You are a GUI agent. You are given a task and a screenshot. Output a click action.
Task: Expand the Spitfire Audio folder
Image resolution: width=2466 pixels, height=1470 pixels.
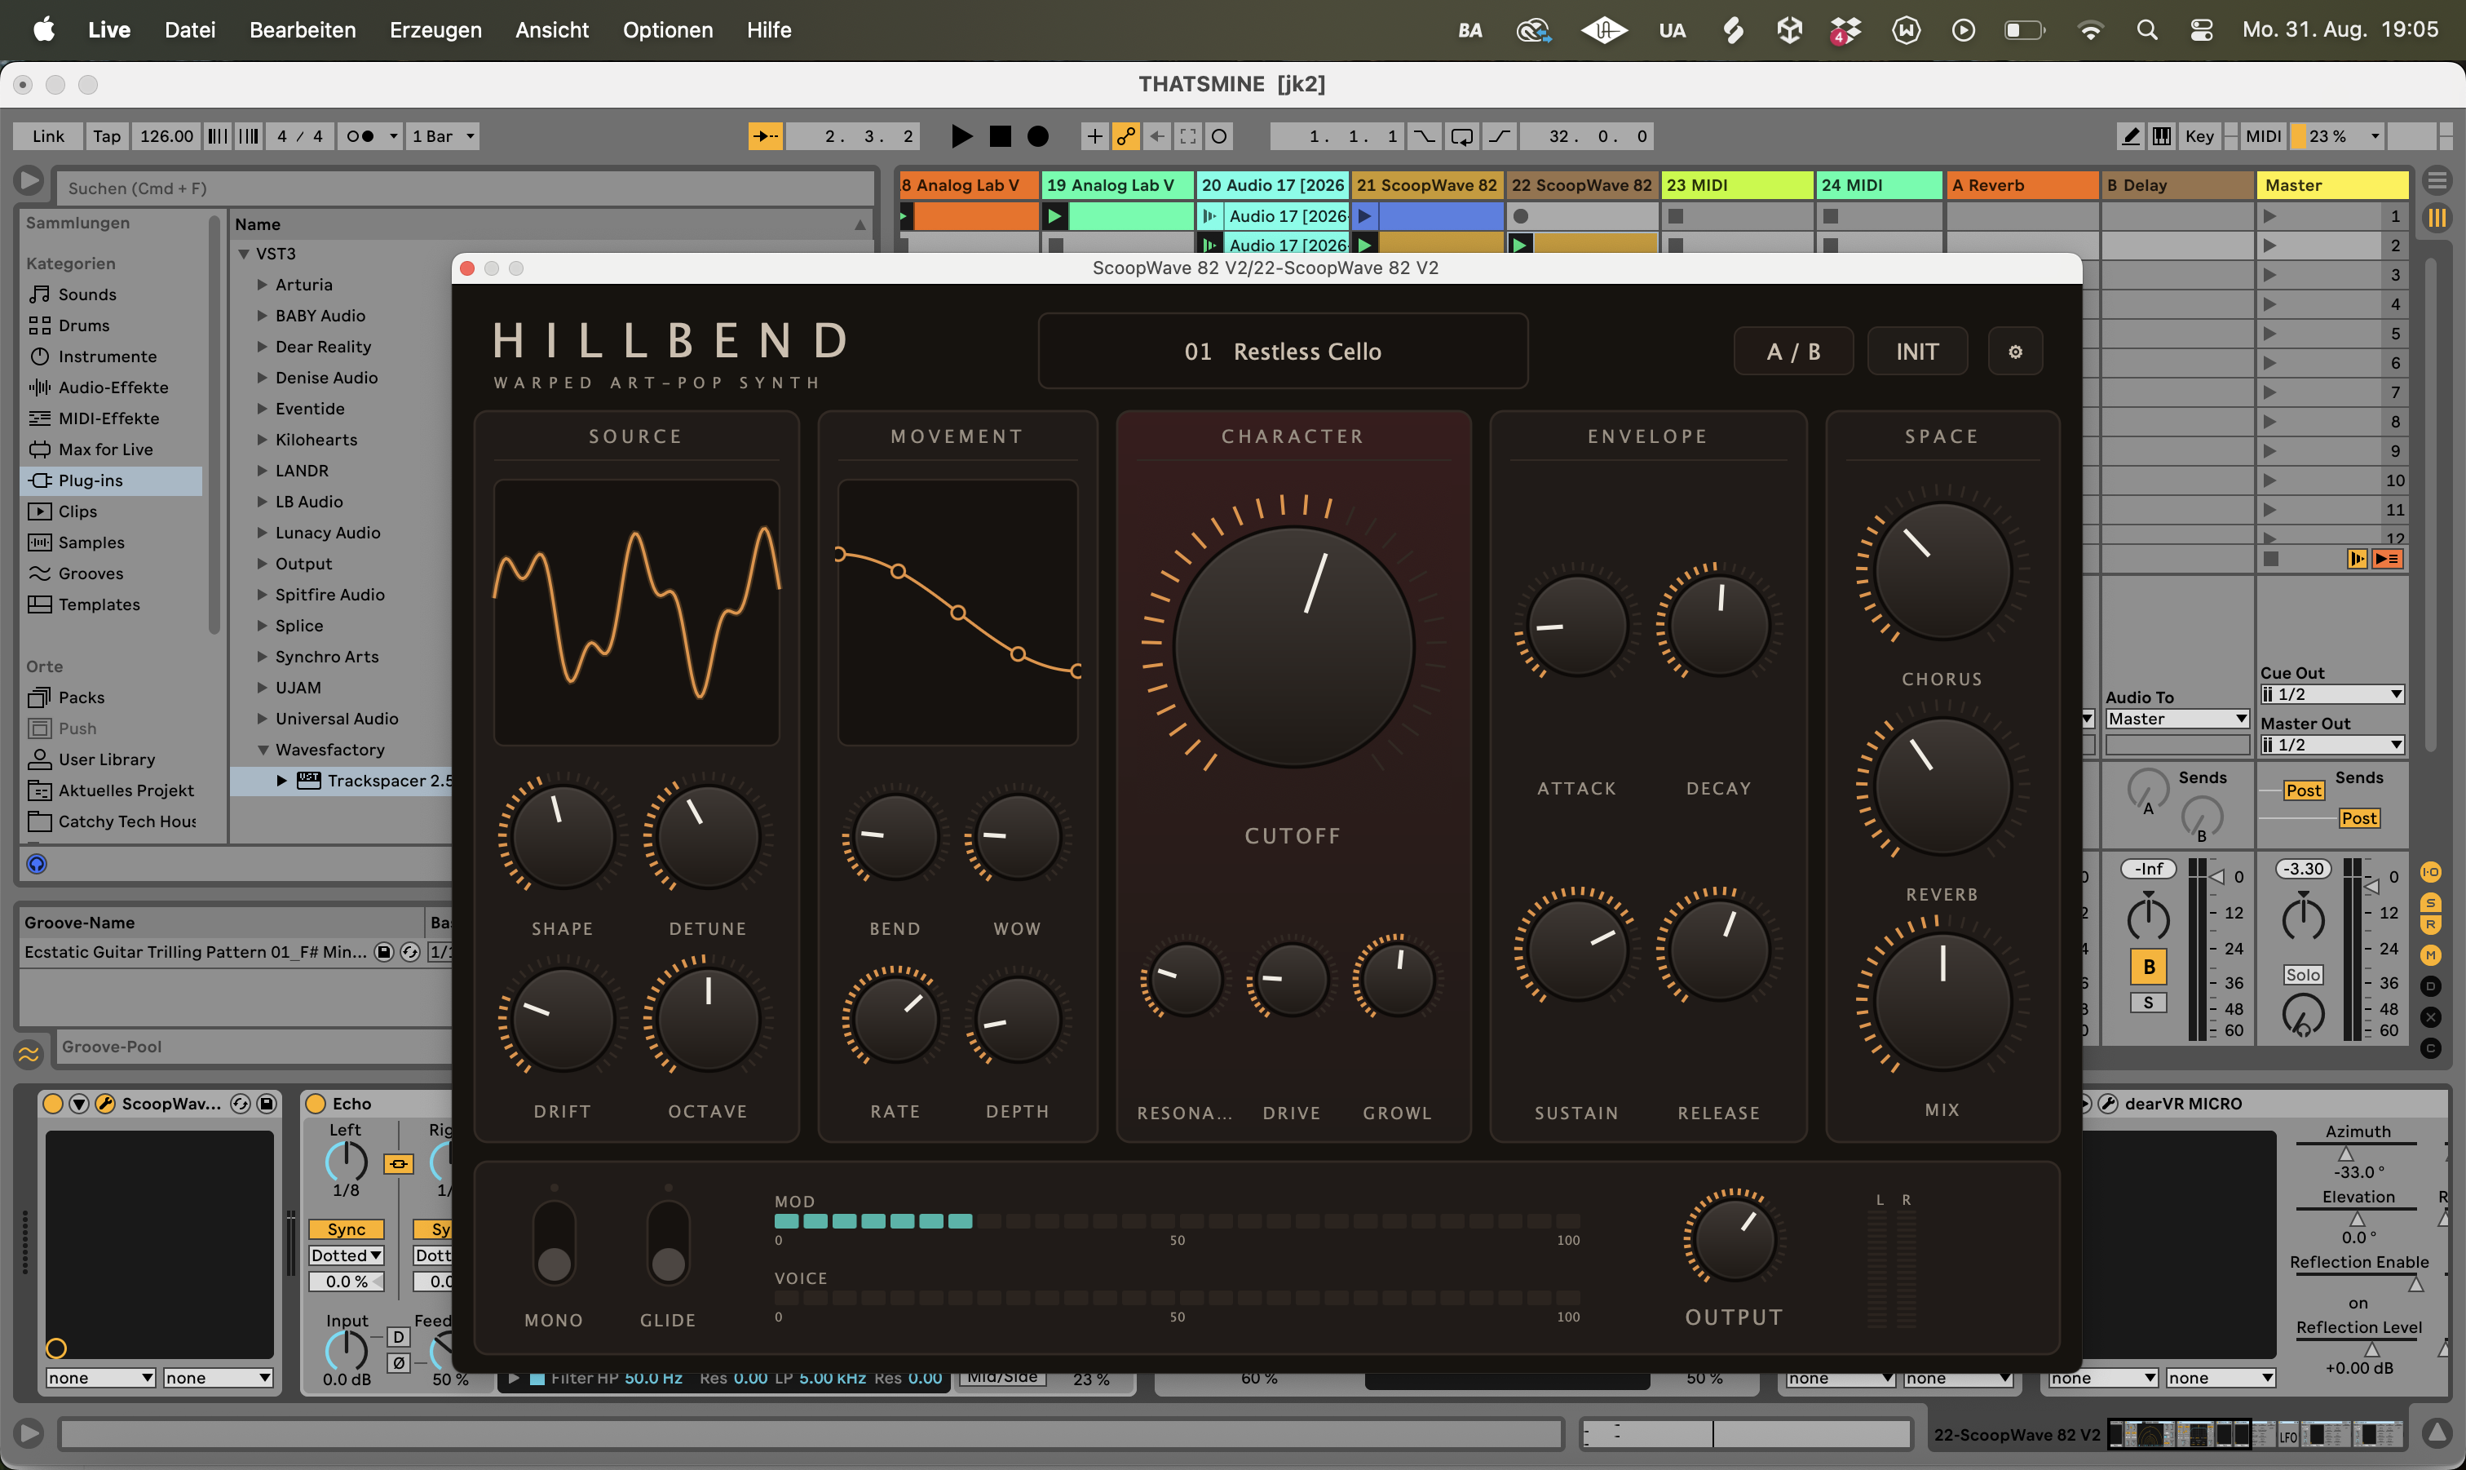(263, 595)
